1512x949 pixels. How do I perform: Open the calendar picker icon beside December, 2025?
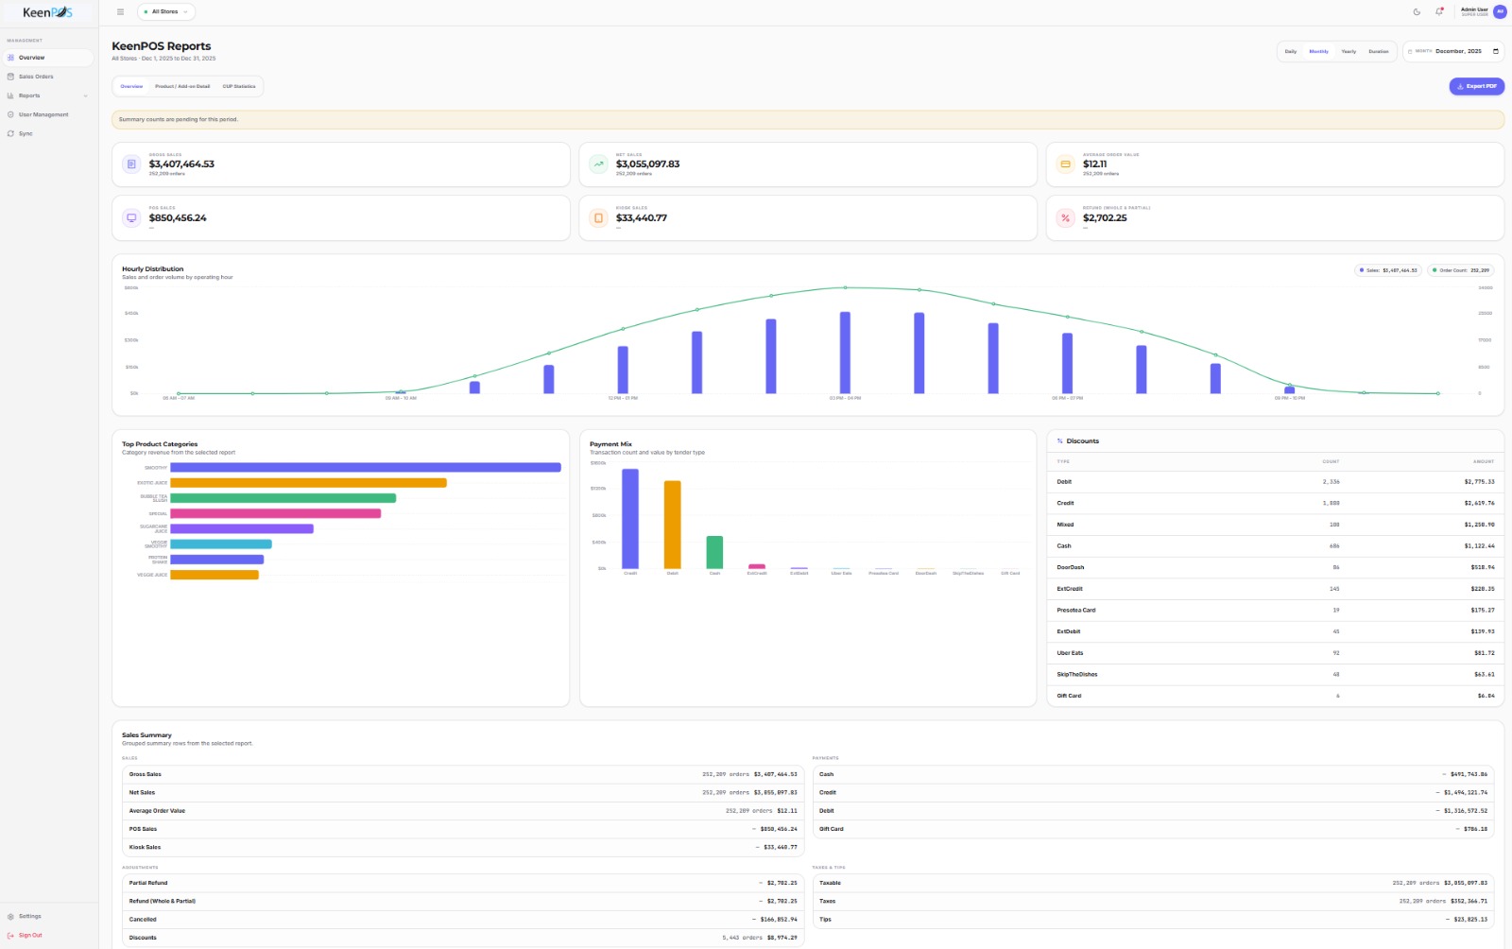(1496, 51)
